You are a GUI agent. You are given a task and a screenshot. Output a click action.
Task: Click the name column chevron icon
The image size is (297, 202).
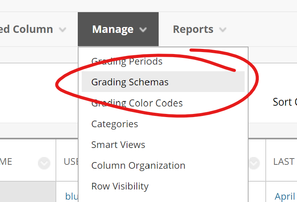(44, 163)
